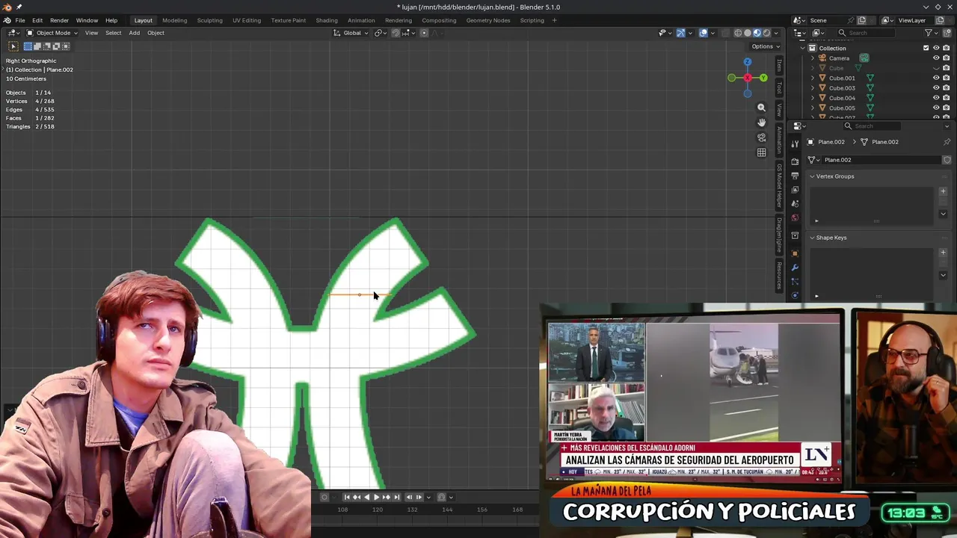This screenshot has width=957, height=538.
Task: Open the Output properties tab icon
Action: click(795, 176)
